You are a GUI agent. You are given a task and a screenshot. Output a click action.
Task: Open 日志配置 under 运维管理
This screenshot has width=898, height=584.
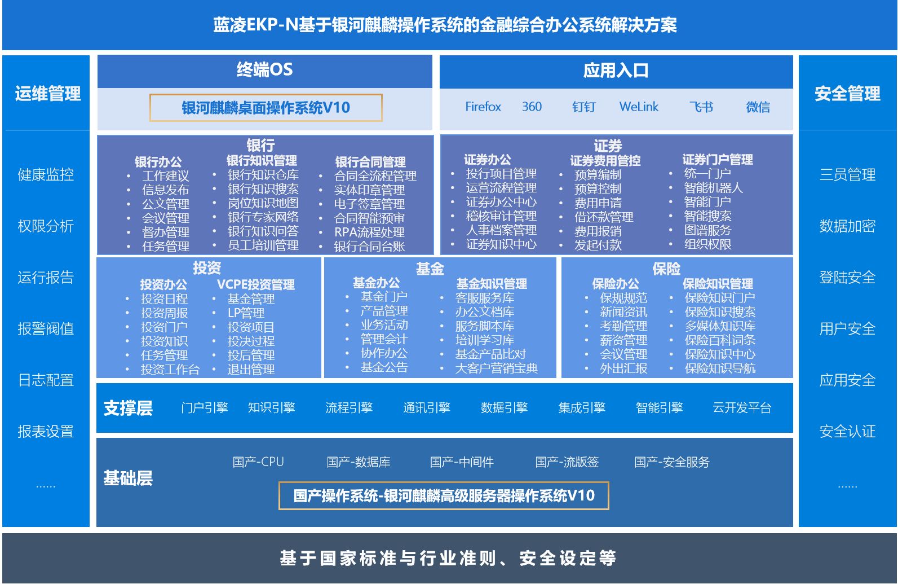click(x=46, y=380)
